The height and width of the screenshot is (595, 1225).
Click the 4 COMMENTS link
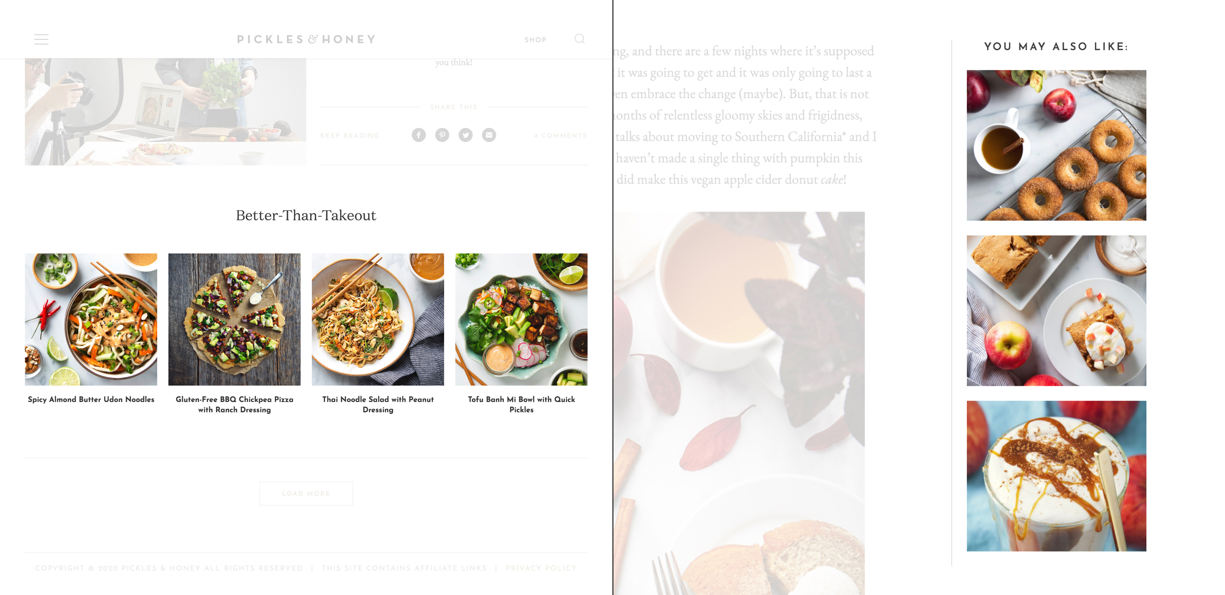tap(561, 135)
